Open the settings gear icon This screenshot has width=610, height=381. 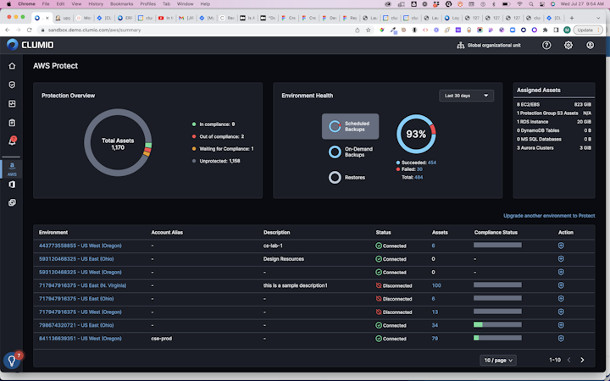click(568, 45)
